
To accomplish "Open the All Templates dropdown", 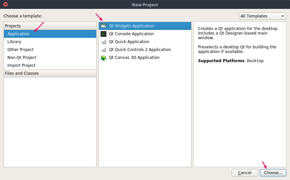I will 262,16.
